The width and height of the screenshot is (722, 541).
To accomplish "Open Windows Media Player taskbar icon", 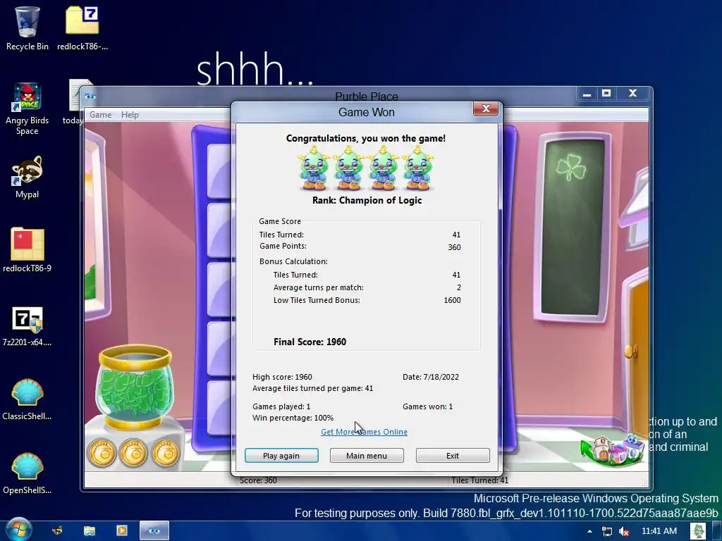I will click(121, 531).
